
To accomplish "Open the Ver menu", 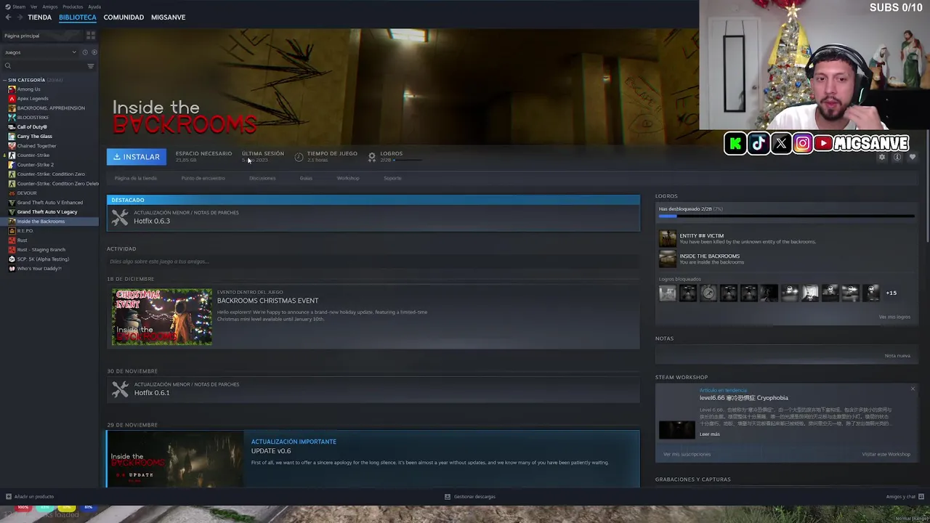I will pos(33,7).
